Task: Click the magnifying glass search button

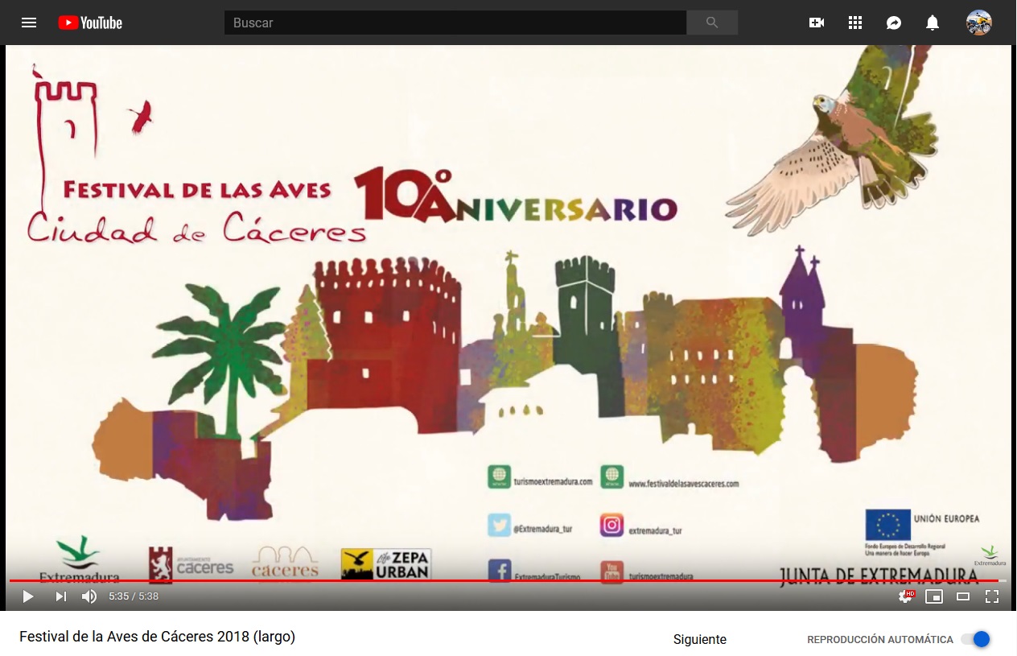Action: point(712,23)
